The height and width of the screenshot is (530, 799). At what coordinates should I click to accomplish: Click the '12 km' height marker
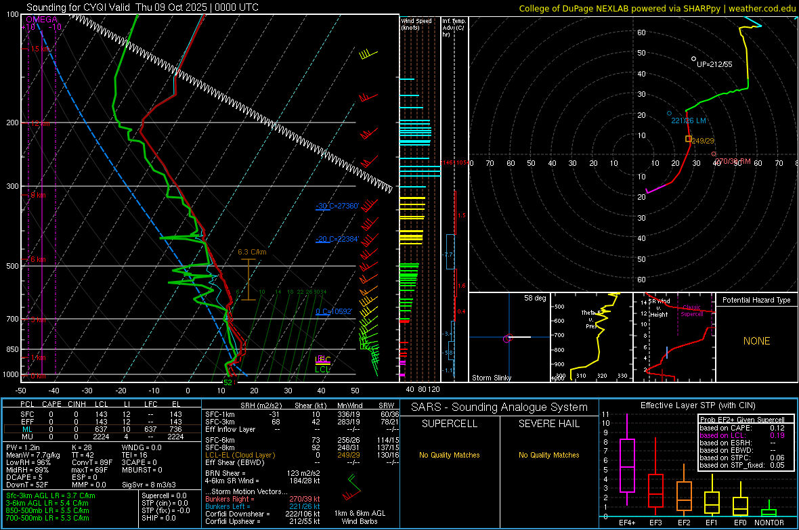(40, 123)
